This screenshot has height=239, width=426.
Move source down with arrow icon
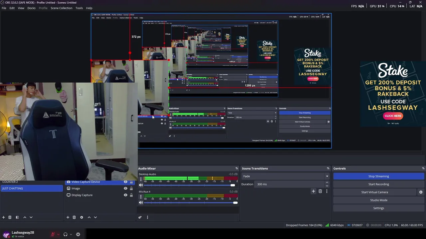pyautogui.click(x=95, y=217)
